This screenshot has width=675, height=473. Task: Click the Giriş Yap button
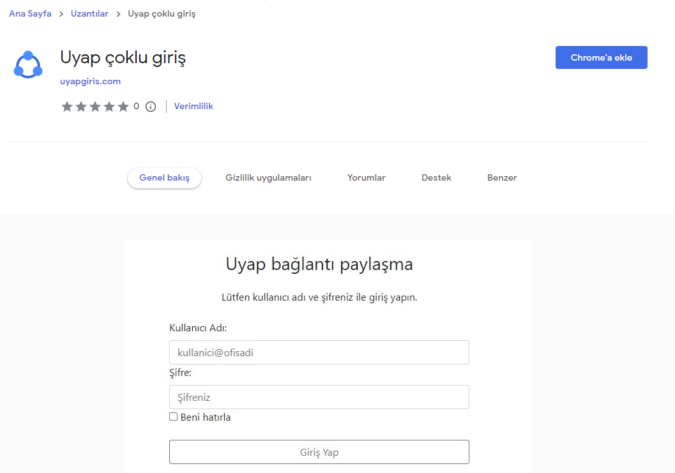coord(319,452)
